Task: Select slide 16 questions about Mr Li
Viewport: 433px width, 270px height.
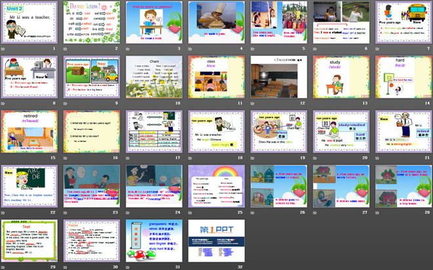Action: [92, 131]
